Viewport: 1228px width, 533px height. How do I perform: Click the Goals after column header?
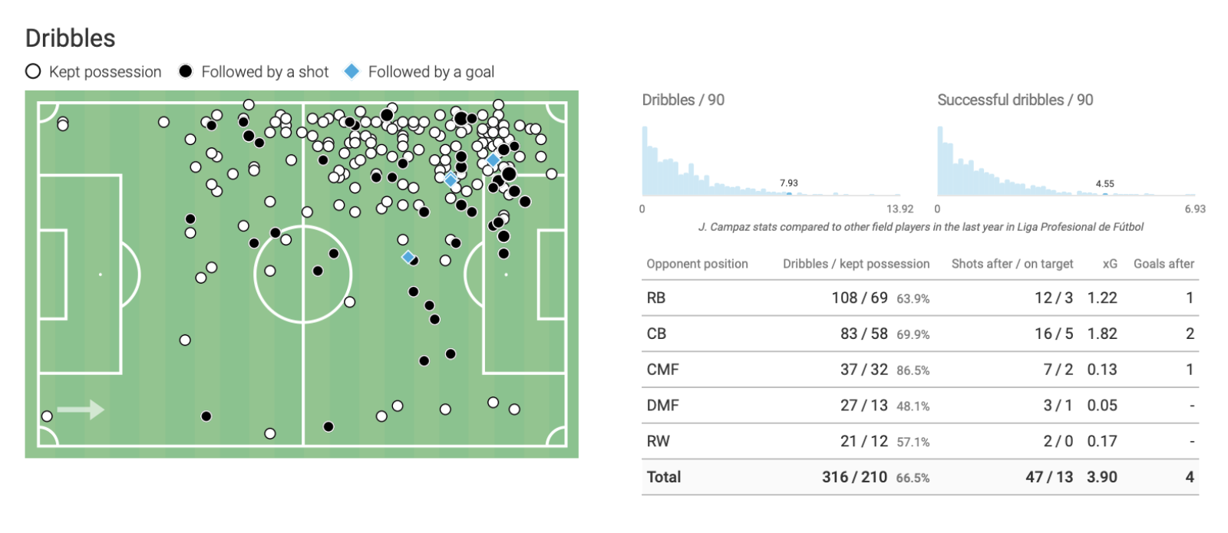coord(1164,264)
